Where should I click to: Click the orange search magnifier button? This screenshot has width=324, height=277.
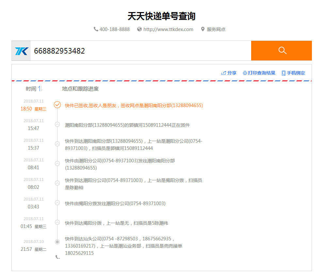pyautogui.click(x=282, y=51)
